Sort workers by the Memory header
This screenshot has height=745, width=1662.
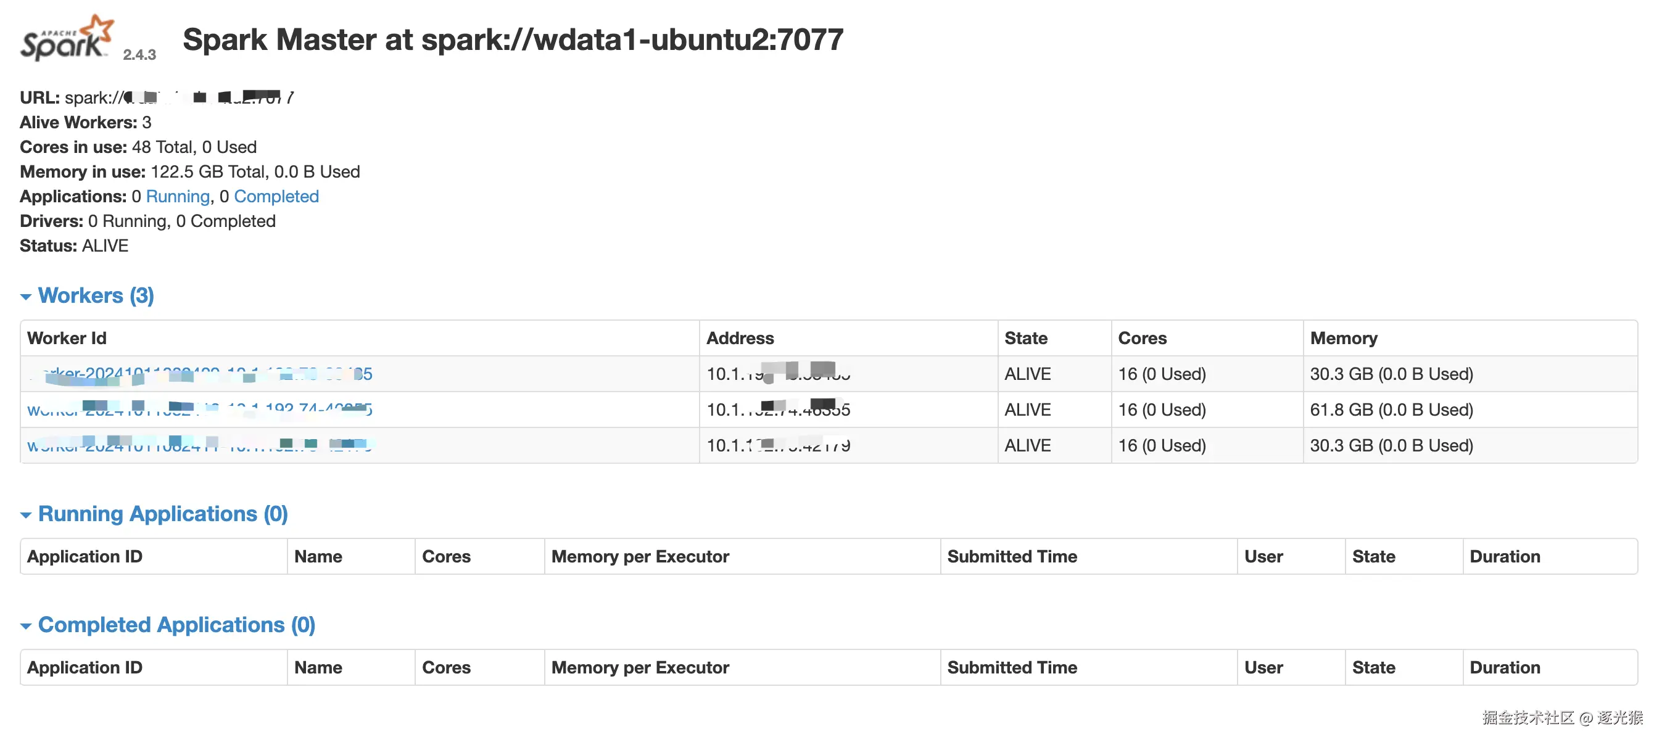click(x=1343, y=338)
